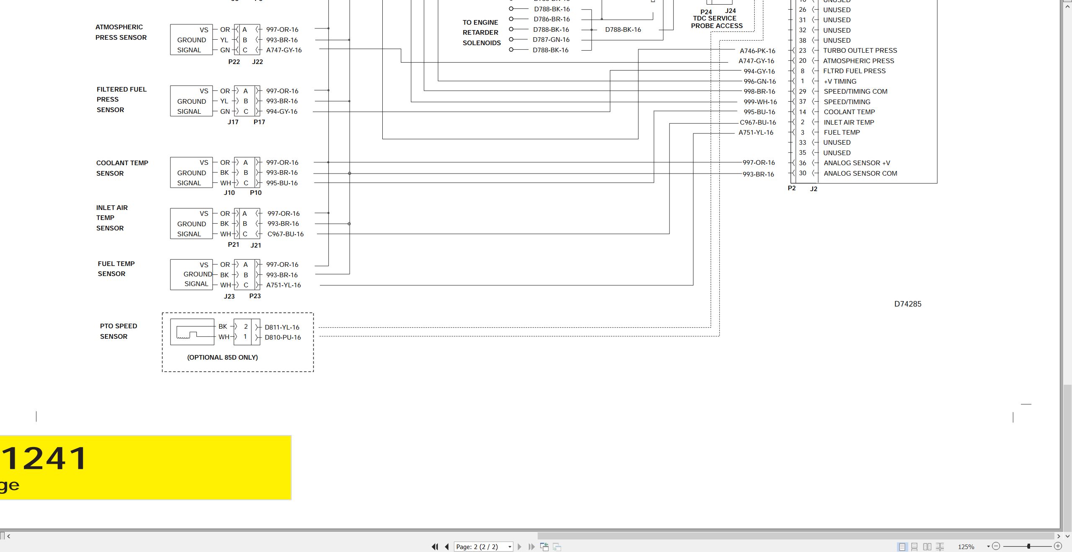Click the TO ENGINE RETARDER SOLENOIDS label
1072x552 pixels.
(x=482, y=33)
